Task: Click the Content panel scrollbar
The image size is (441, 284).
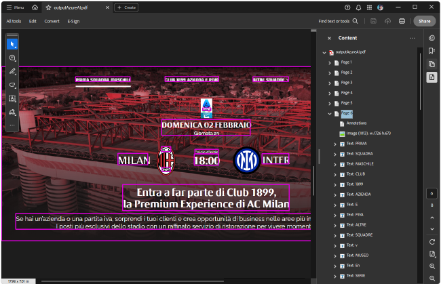Action: click(x=420, y=81)
